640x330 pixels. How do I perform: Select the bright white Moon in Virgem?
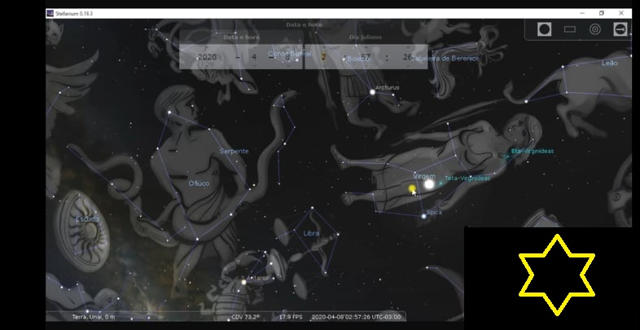[429, 185]
